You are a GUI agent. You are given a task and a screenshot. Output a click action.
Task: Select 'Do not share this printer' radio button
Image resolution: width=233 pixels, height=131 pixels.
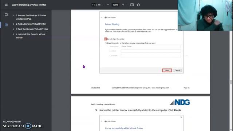[106, 39]
